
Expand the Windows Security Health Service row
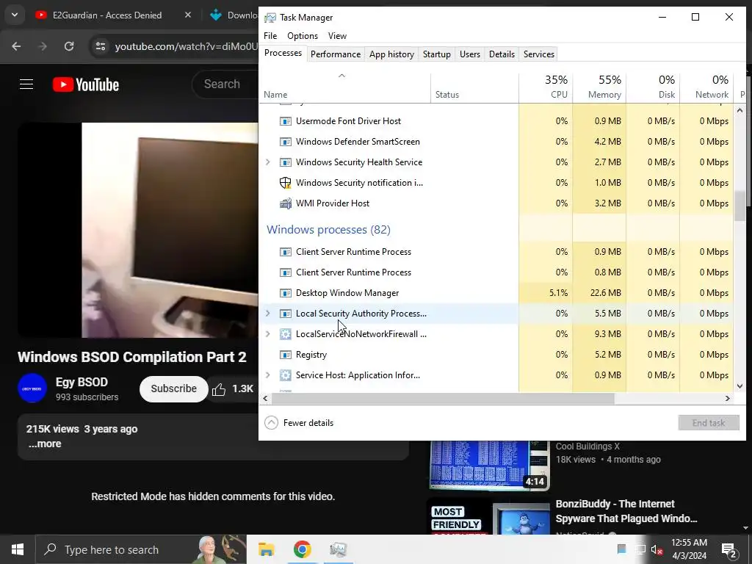click(268, 162)
